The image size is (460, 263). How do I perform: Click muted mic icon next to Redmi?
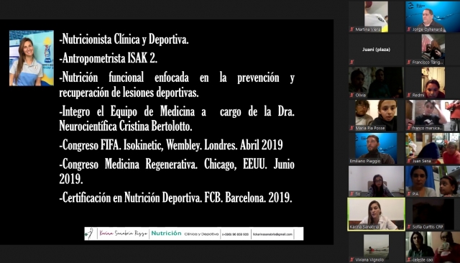[x=409, y=95]
